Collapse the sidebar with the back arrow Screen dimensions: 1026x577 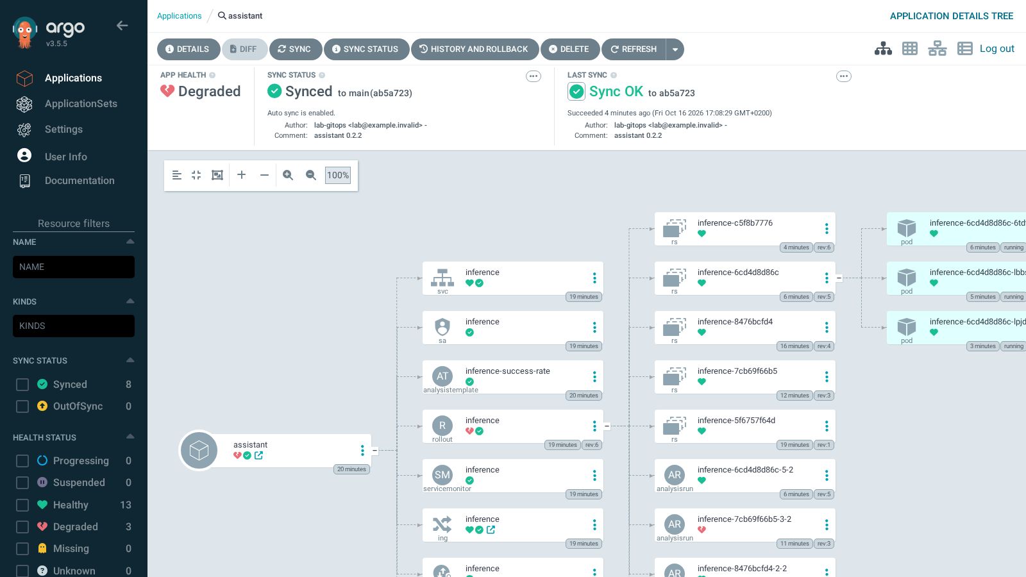[122, 26]
